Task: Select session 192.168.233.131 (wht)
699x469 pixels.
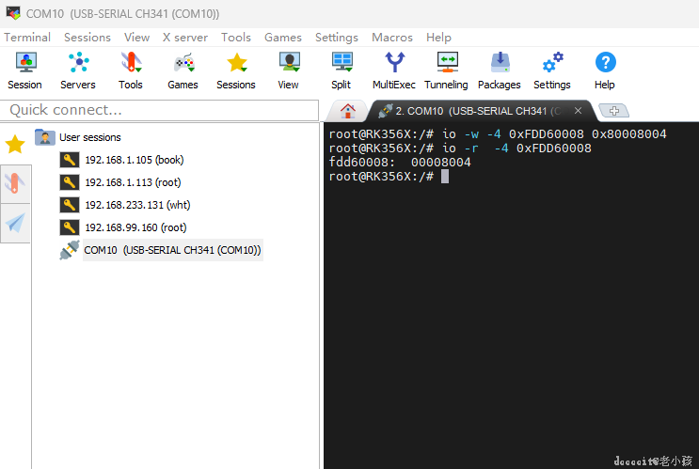Action: click(137, 205)
